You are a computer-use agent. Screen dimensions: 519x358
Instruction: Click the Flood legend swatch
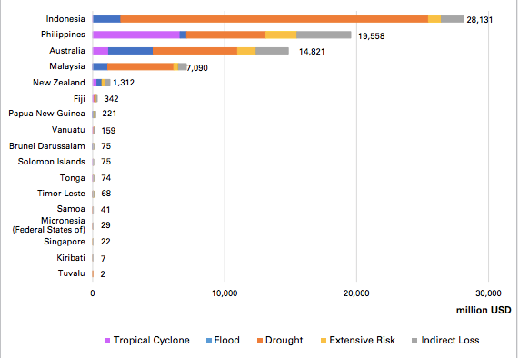point(209,341)
